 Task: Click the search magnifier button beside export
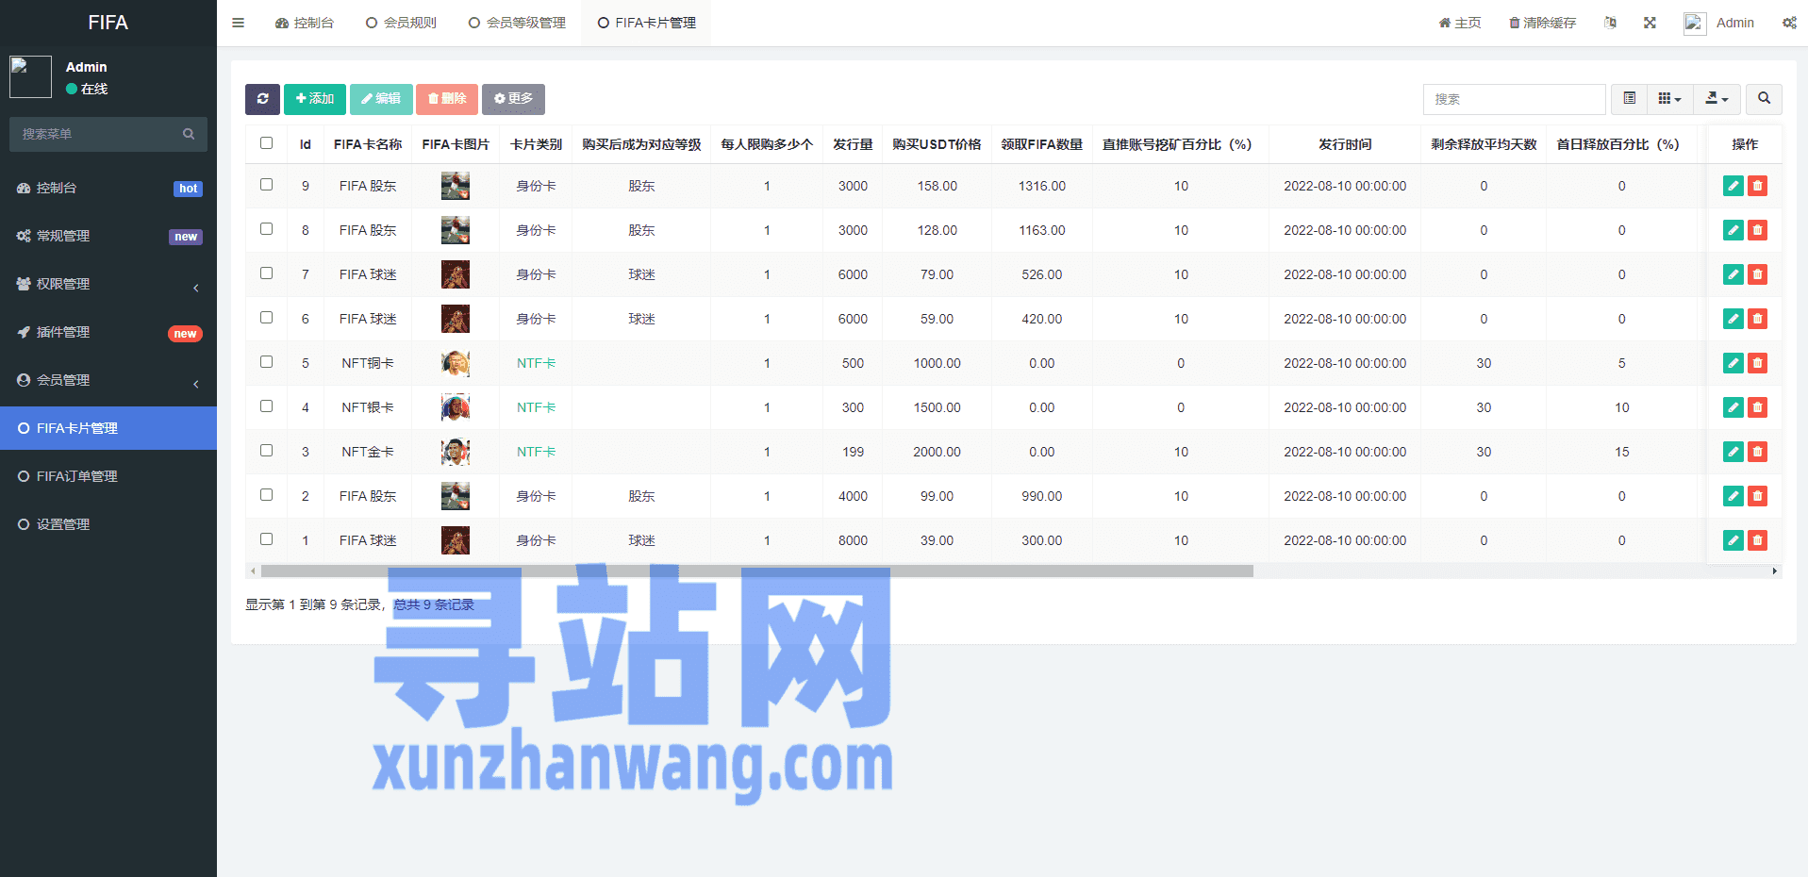(x=1764, y=99)
